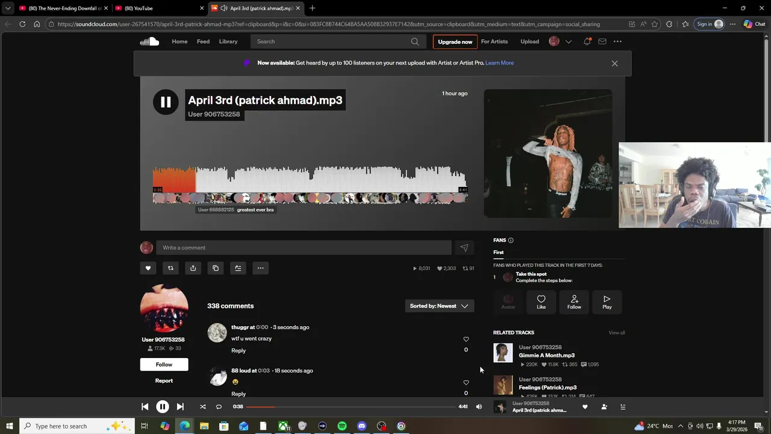The width and height of the screenshot is (771, 434).
Task: Expand the profile avatar dropdown chevron
Action: click(x=568, y=42)
